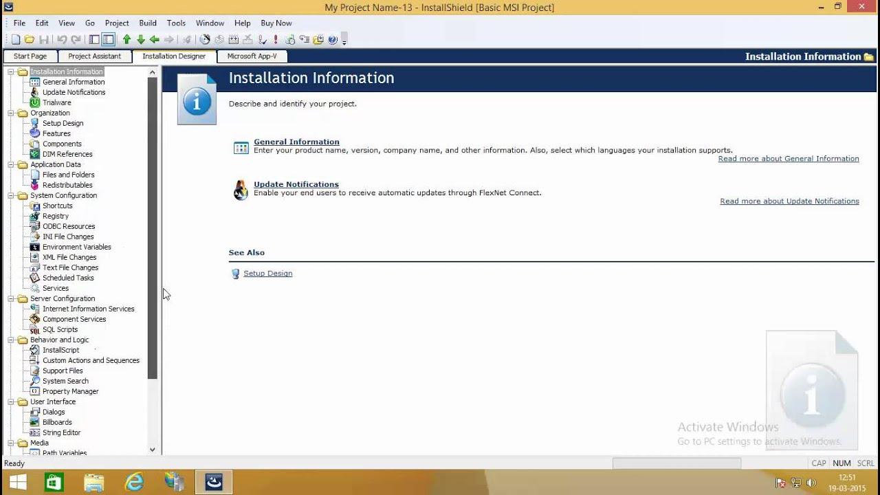This screenshot has width=880, height=495.
Task: Collapse the Application Data tree folder
Action: click(x=11, y=164)
